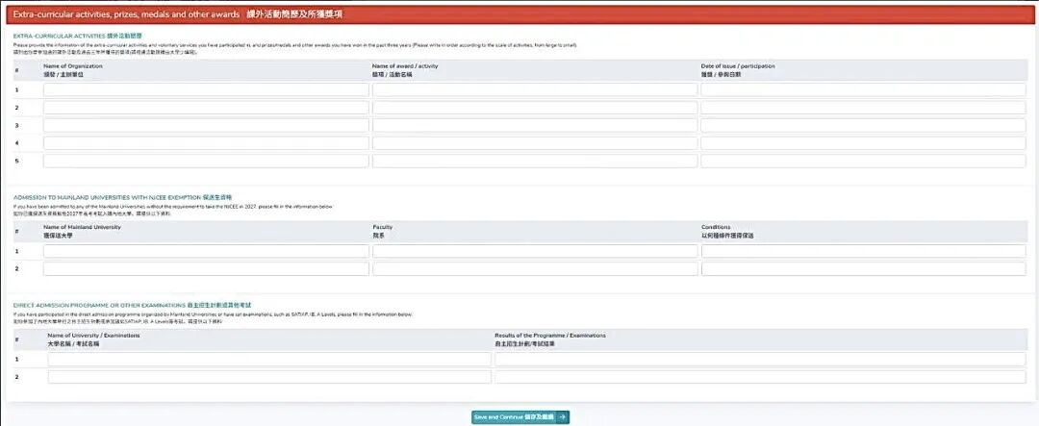Click the Conditions column header

[x=727, y=231]
